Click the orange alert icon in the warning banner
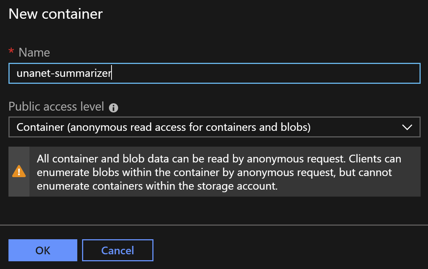The image size is (428, 269). [x=19, y=171]
